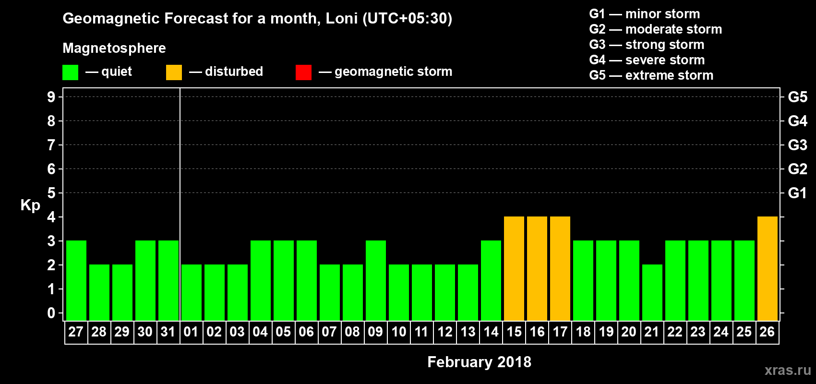Click the 'G3 — strong storm' legend entry

(x=647, y=45)
